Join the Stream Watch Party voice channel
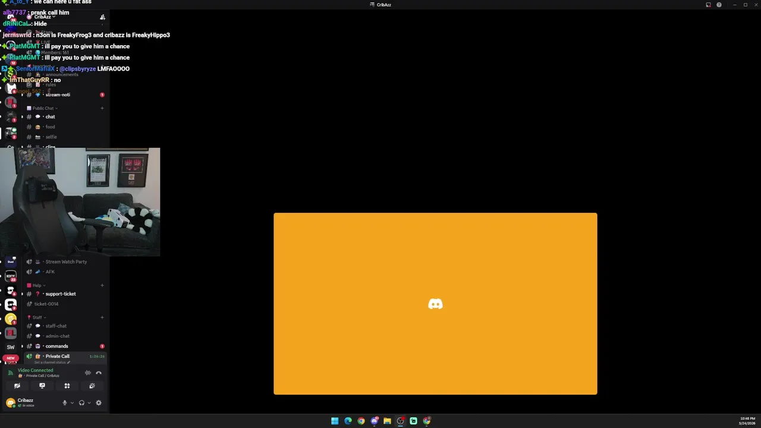 [65, 262]
